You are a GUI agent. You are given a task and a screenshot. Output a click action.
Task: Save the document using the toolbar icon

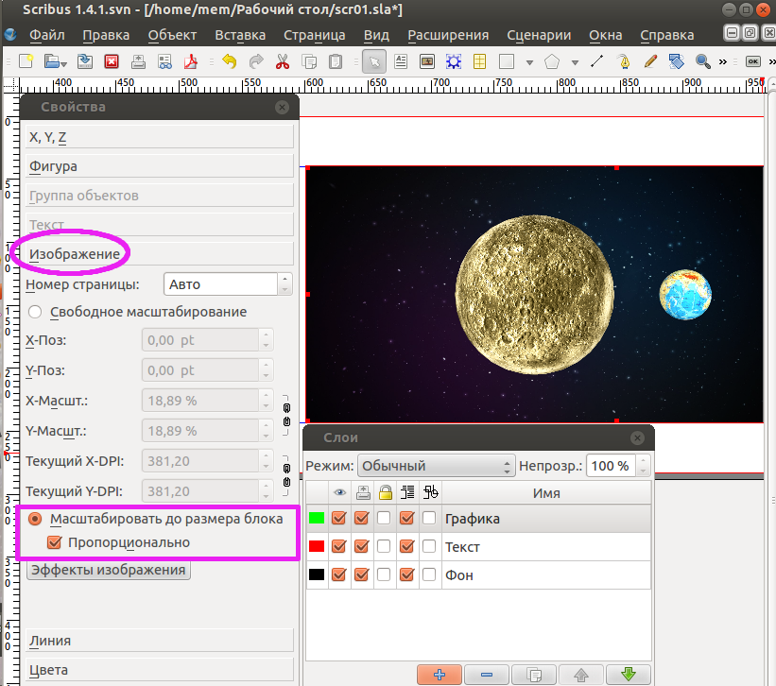[x=85, y=61]
